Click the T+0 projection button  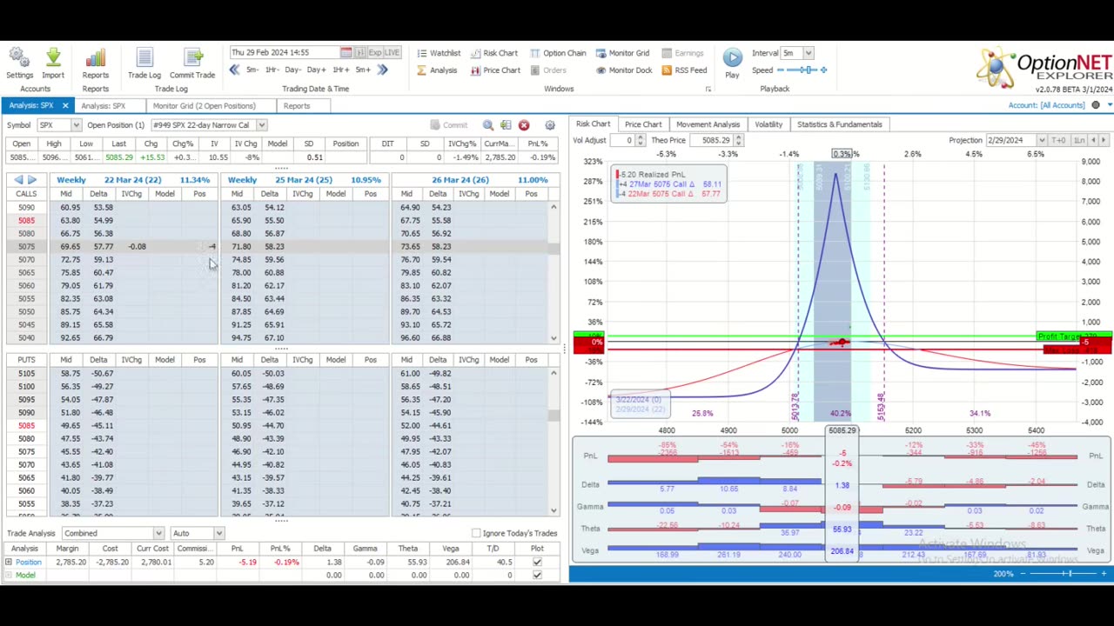point(1058,140)
